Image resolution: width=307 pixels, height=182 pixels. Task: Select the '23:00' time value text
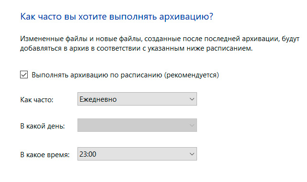88,154
